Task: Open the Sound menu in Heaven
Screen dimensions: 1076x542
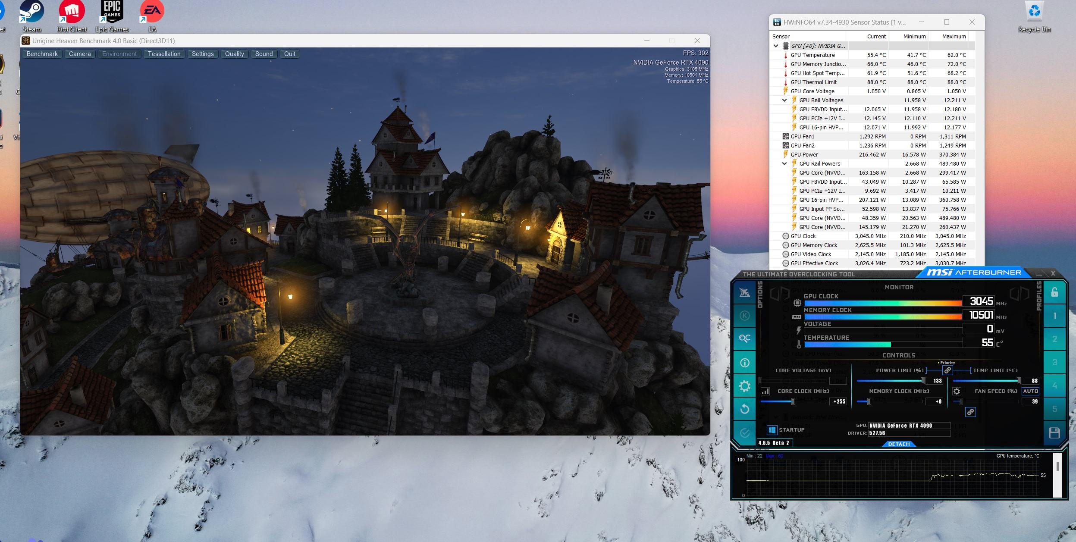Action: tap(264, 54)
